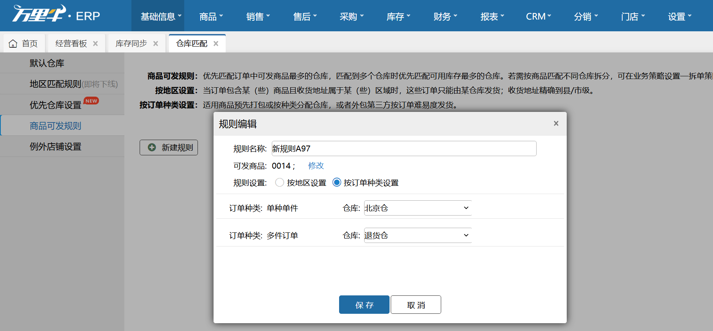Close the 库存同步 tab
The height and width of the screenshot is (331, 713).
(156, 43)
